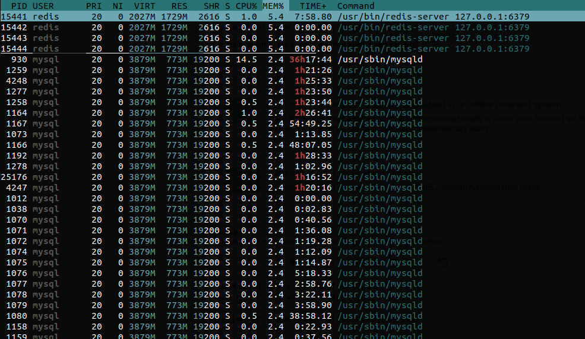This screenshot has width=585, height=339.
Task: Select redis process row PID 15441
Action: 292,17
